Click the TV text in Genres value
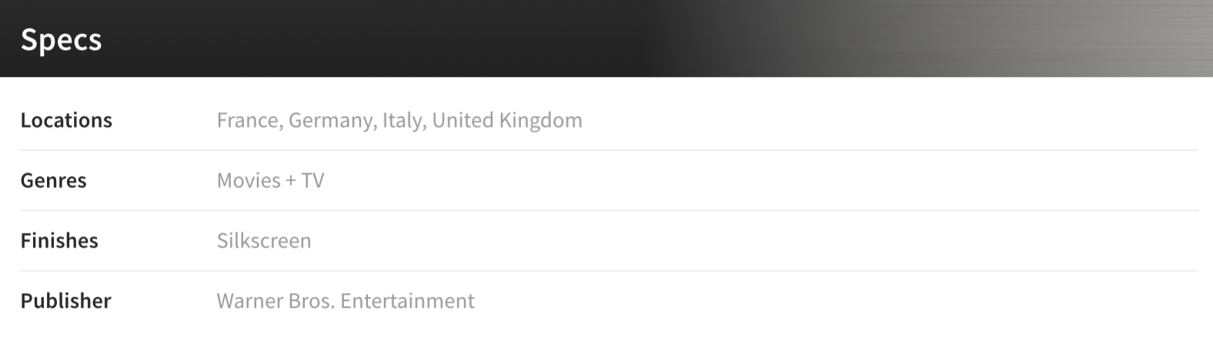 coord(312,180)
